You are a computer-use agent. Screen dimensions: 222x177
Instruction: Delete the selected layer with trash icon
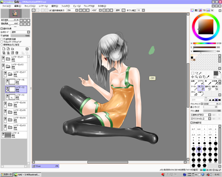pos(17,53)
